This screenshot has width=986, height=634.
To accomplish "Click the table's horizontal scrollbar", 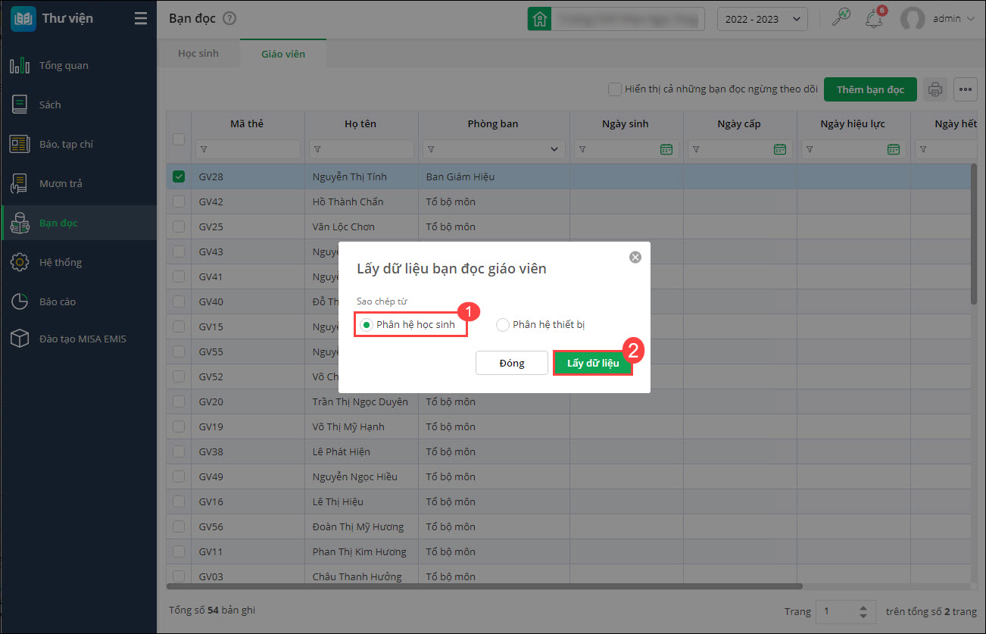I will [x=484, y=586].
